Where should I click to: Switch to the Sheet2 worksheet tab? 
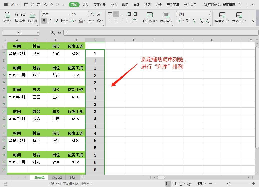click(57, 177)
